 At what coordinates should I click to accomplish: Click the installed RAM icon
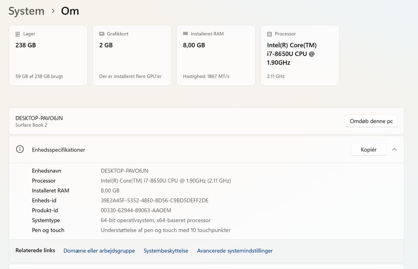click(x=185, y=34)
